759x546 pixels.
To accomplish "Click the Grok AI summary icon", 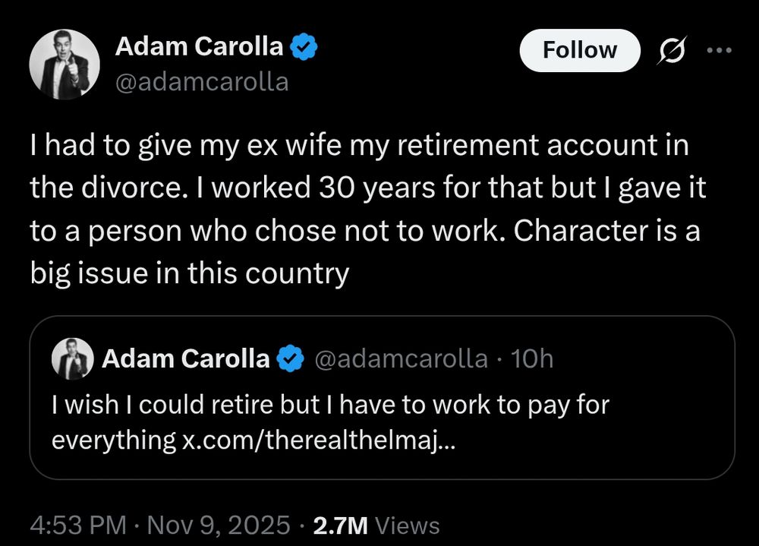I will 671,50.
